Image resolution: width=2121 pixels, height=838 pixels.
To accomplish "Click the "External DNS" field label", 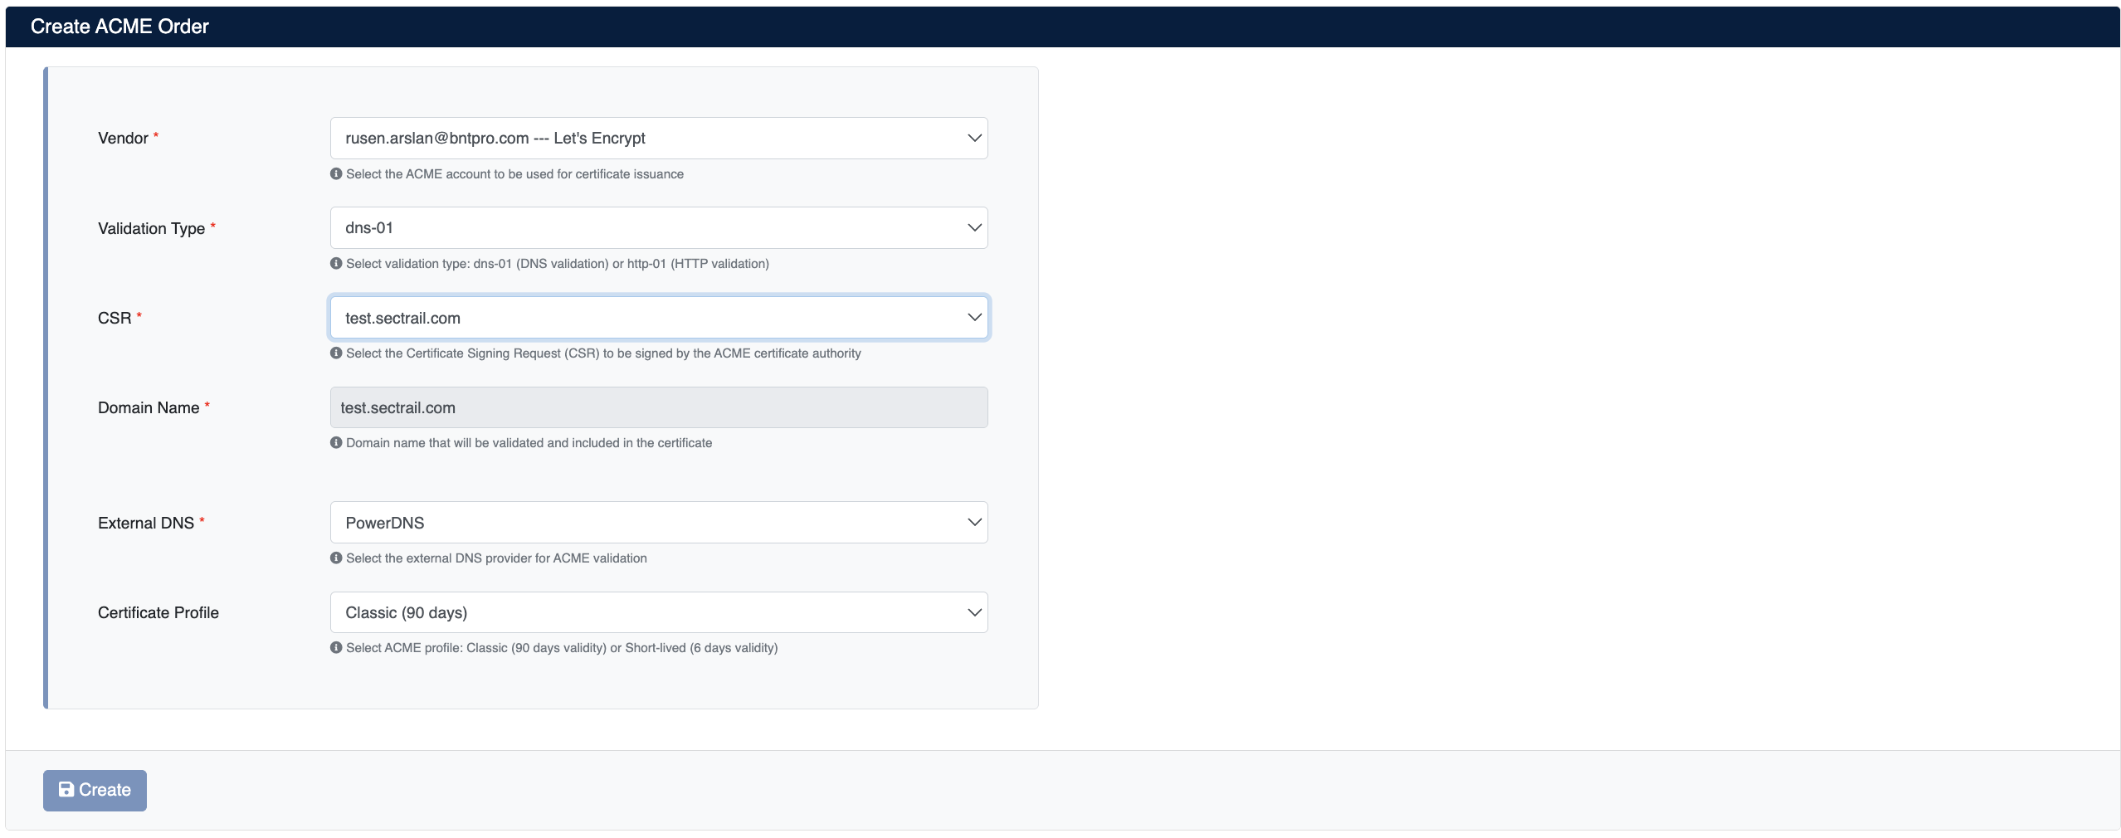I will (x=146, y=524).
